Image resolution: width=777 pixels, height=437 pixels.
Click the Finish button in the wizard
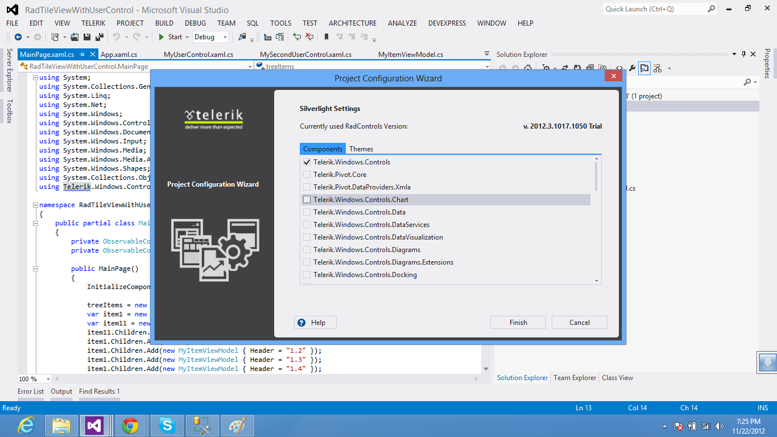point(518,323)
